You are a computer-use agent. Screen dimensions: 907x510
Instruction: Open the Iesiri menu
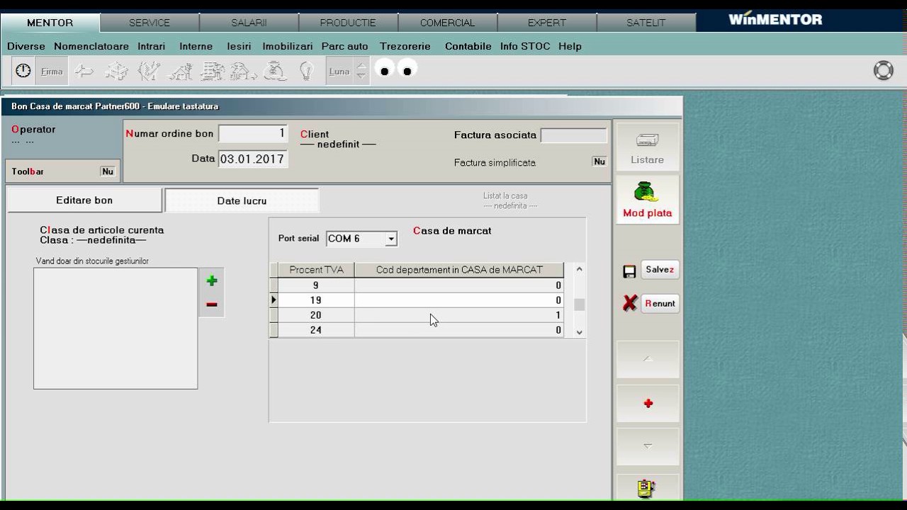click(x=240, y=46)
